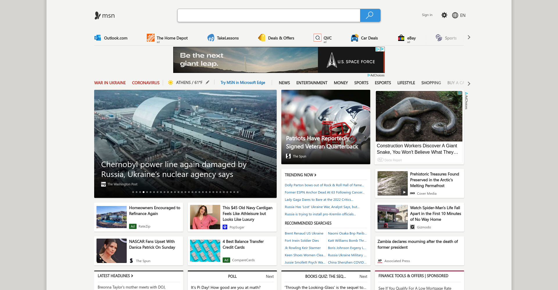Viewport: 558px width, 290px height.
Task: Open the Homeowners Refinance house thumbnail
Action: tap(112, 217)
